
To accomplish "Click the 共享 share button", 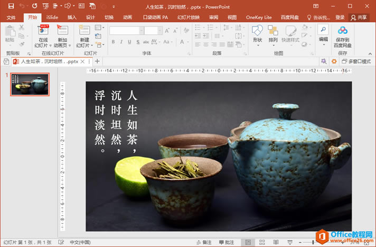I will tap(359, 17).
